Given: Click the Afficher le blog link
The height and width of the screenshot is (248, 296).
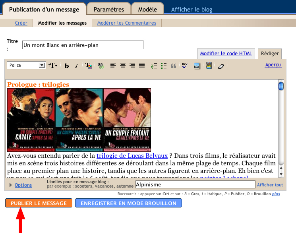Looking at the screenshot, I should pos(192,9).
